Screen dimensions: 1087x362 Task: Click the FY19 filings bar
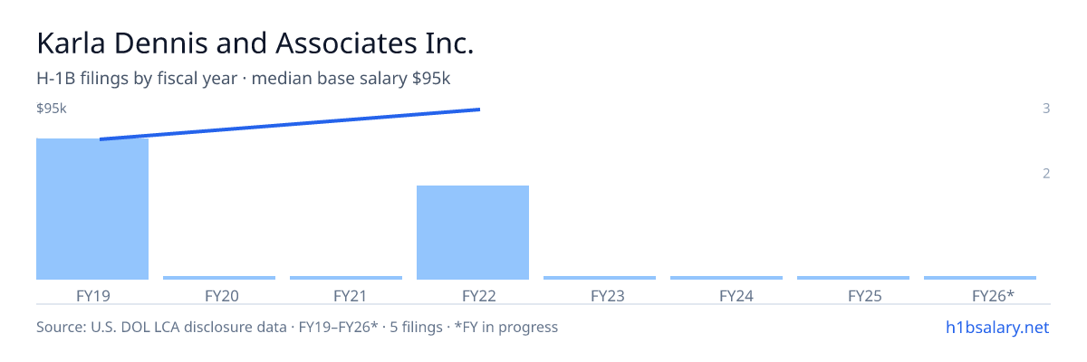[92, 209]
